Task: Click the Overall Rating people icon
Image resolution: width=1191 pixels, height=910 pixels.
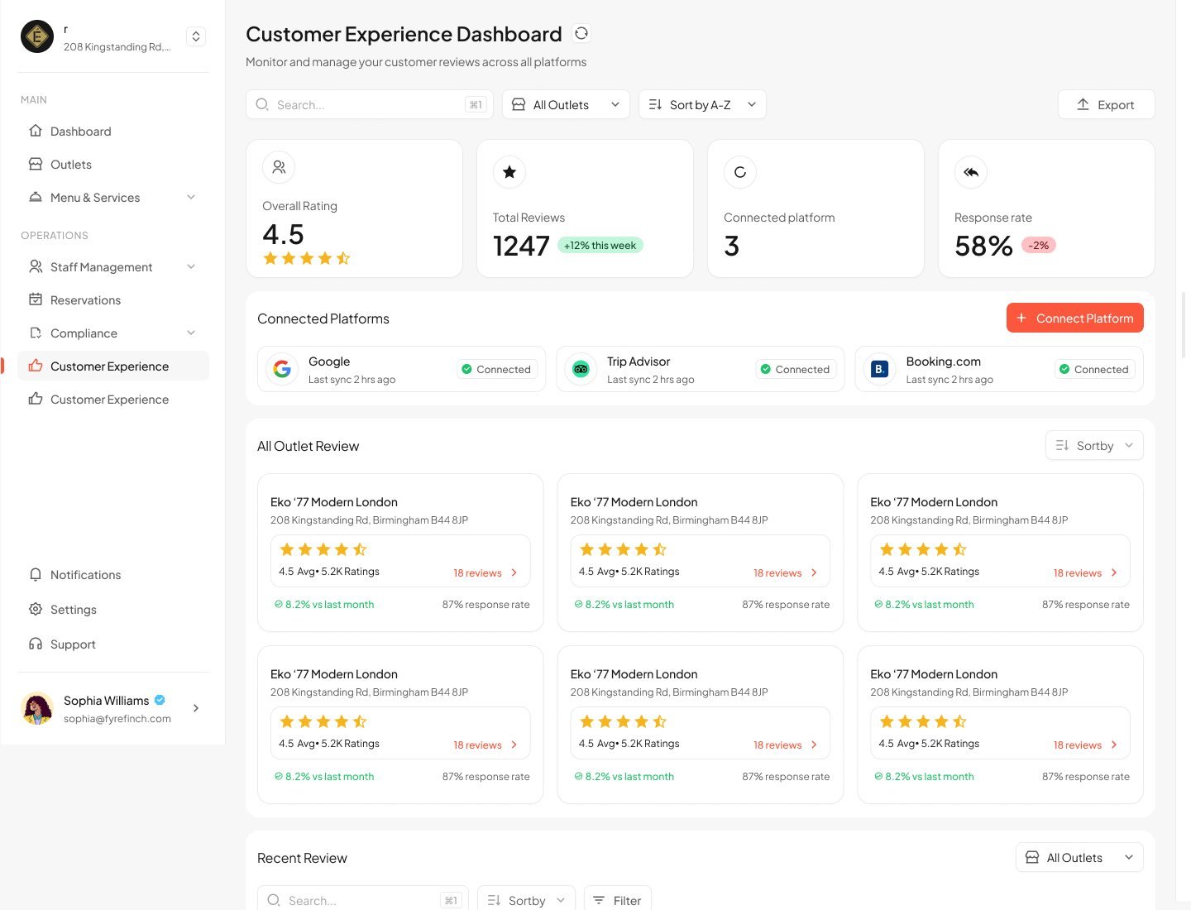Action: 279,167
